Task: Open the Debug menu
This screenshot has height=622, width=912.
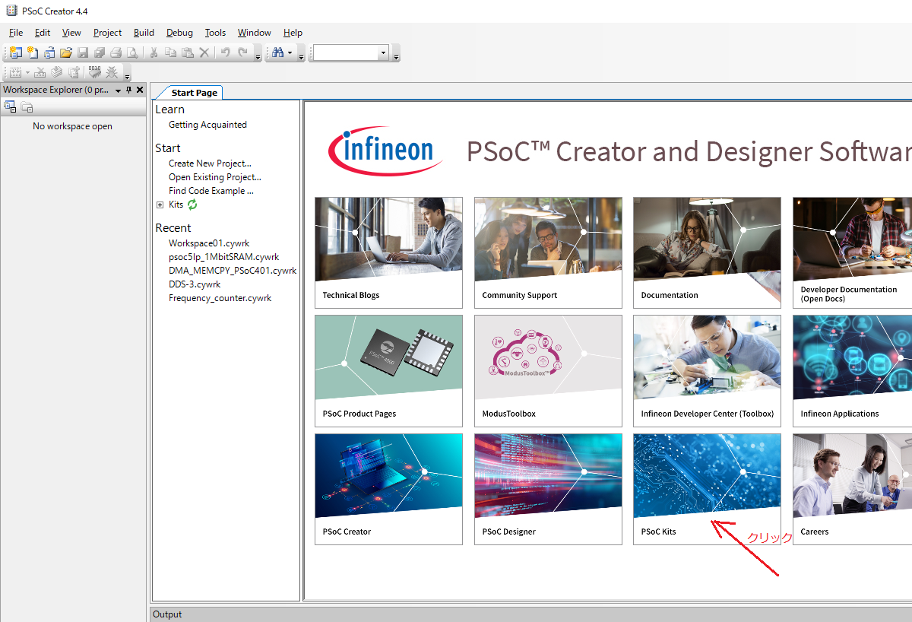Action: tap(179, 33)
